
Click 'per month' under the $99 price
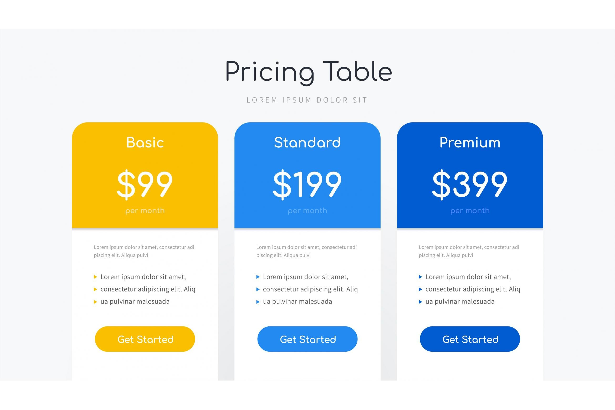click(145, 211)
